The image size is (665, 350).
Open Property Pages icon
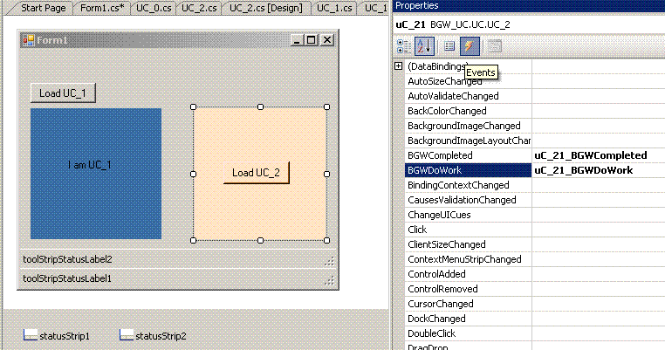494,46
